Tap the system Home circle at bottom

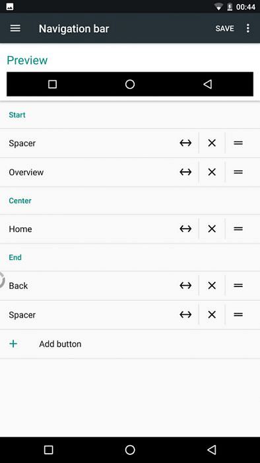[130, 450]
